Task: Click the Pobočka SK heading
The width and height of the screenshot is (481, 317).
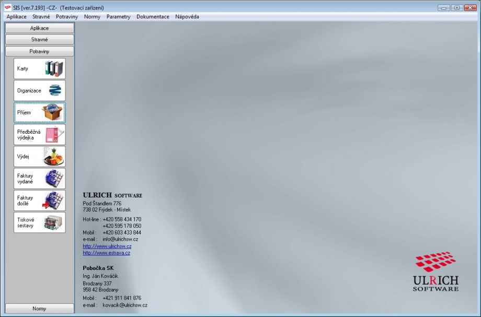Action: click(98, 268)
